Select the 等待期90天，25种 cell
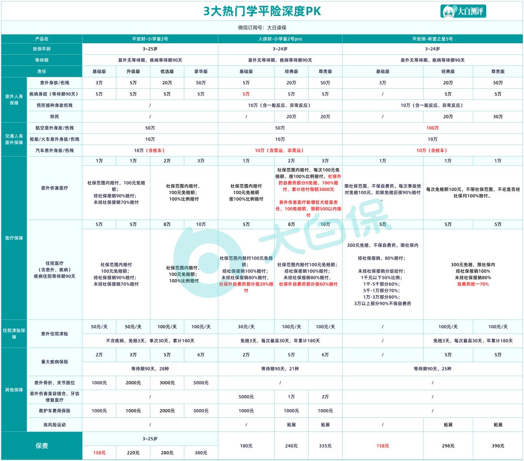 [432, 369]
